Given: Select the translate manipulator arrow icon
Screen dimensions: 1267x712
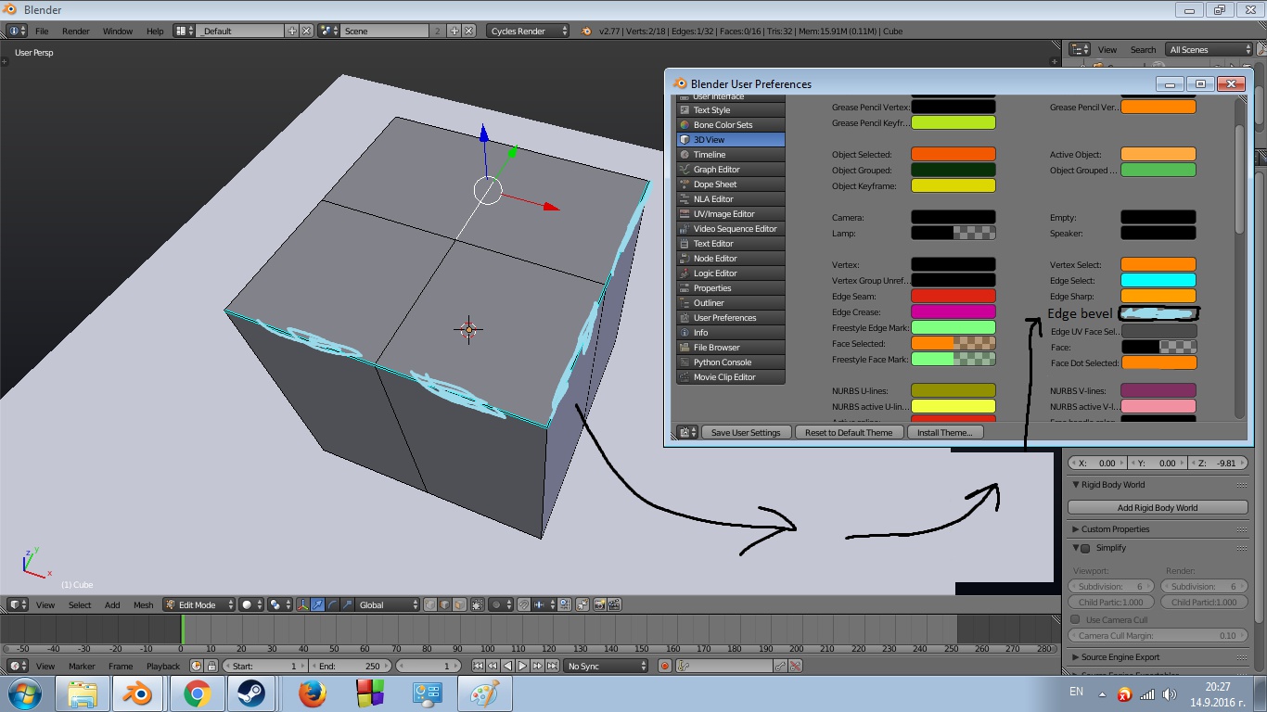Looking at the screenshot, I should click(317, 604).
